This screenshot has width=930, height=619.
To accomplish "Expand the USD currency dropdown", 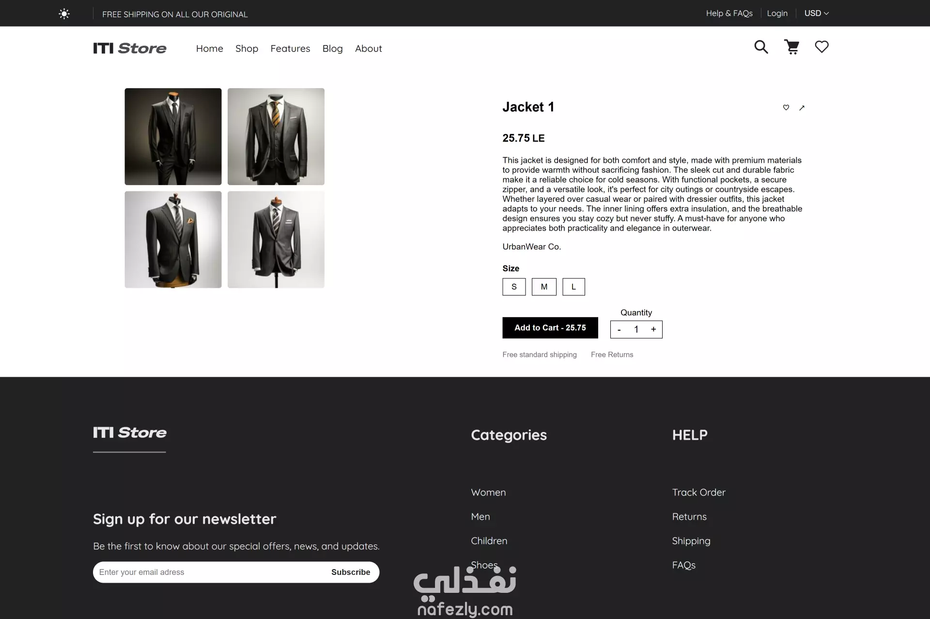I will coord(816,14).
